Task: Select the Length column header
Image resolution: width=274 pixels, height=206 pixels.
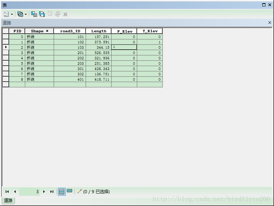Action: 98,31
